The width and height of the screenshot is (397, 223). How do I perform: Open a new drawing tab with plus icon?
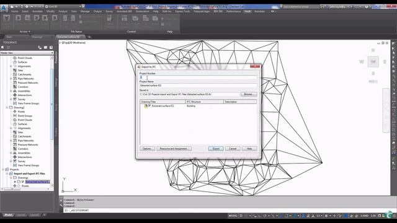[89, 37]
